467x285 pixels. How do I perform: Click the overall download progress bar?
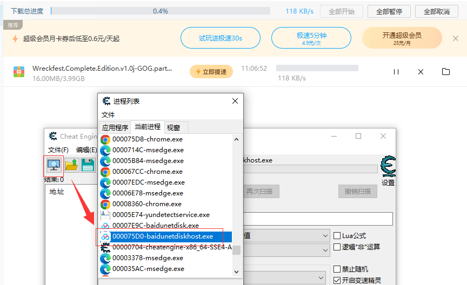point(161,11)
